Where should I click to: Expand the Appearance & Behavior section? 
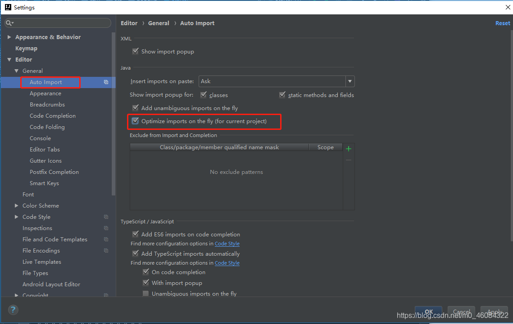coord(9,37)
